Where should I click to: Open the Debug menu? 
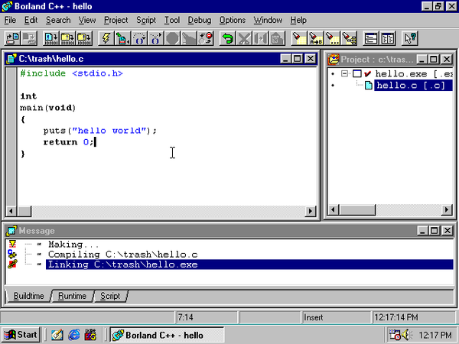(x=200, y=20)
